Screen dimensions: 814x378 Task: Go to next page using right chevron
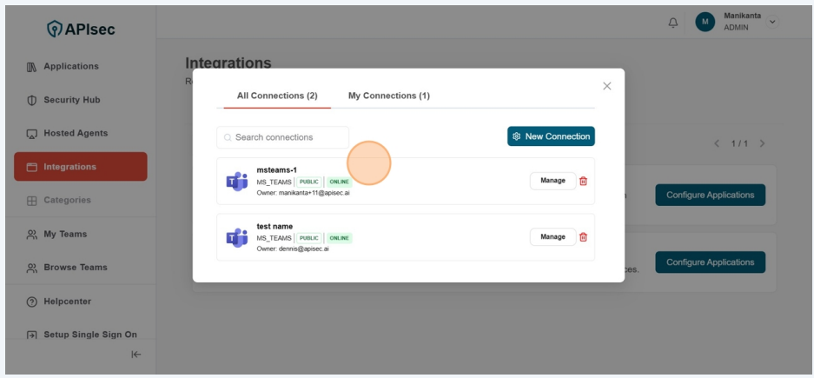coord(762,143)
